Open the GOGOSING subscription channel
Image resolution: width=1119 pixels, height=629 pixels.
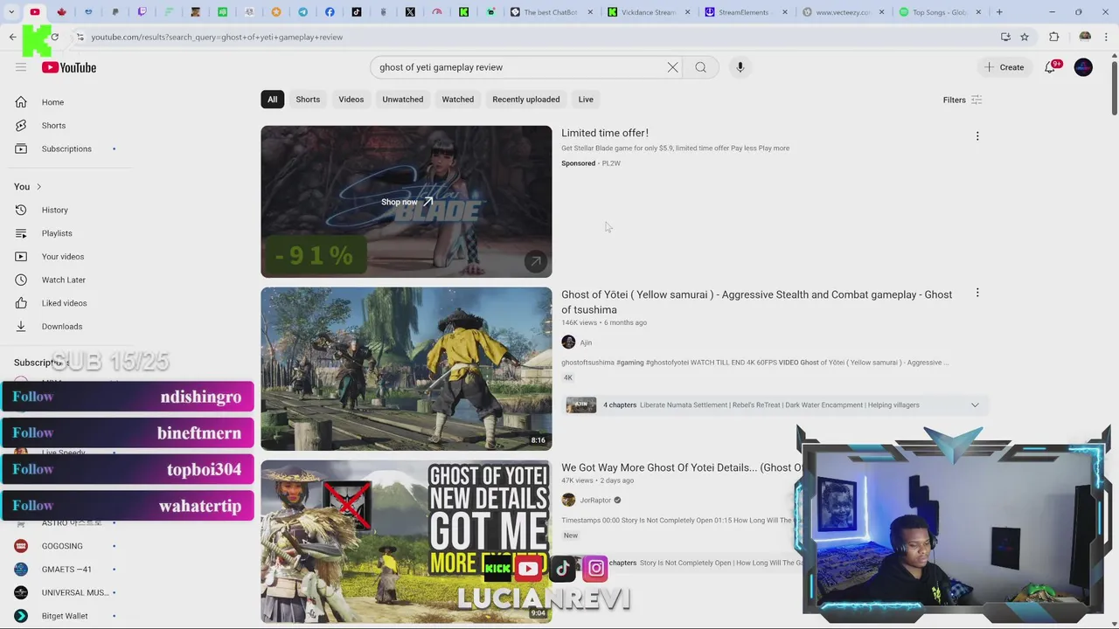(x=62, y=546)
